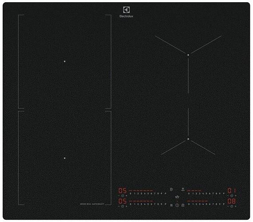Touch the upper marker dot of right zone

pos(188,55)
